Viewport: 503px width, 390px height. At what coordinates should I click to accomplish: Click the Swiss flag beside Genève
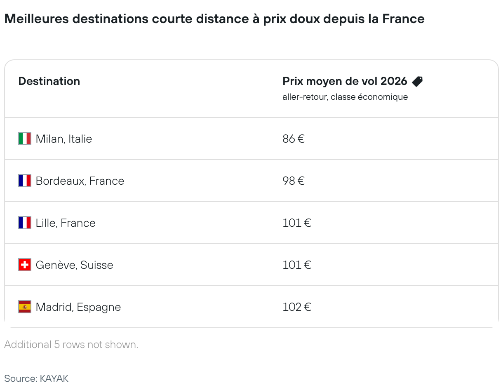(25, 265)
